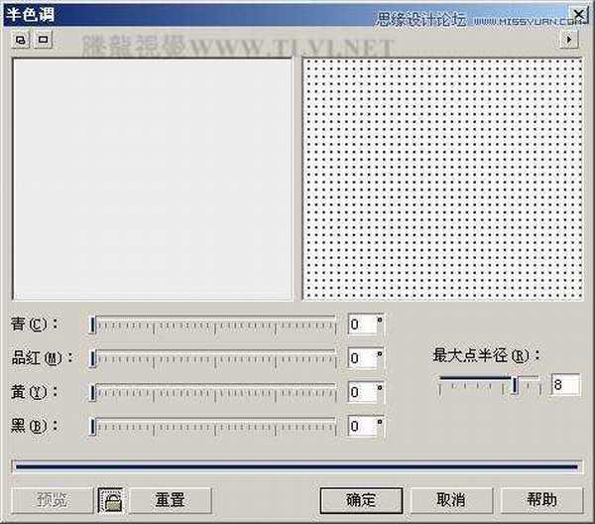Click the Magenta (品红) angle slider track
The width and height of the screenshot is (595, 524).
coord(213,358)
